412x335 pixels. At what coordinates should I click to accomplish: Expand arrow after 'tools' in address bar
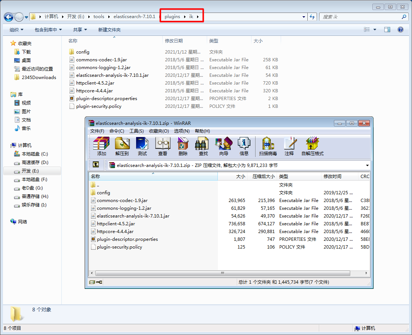click(108, 17)
